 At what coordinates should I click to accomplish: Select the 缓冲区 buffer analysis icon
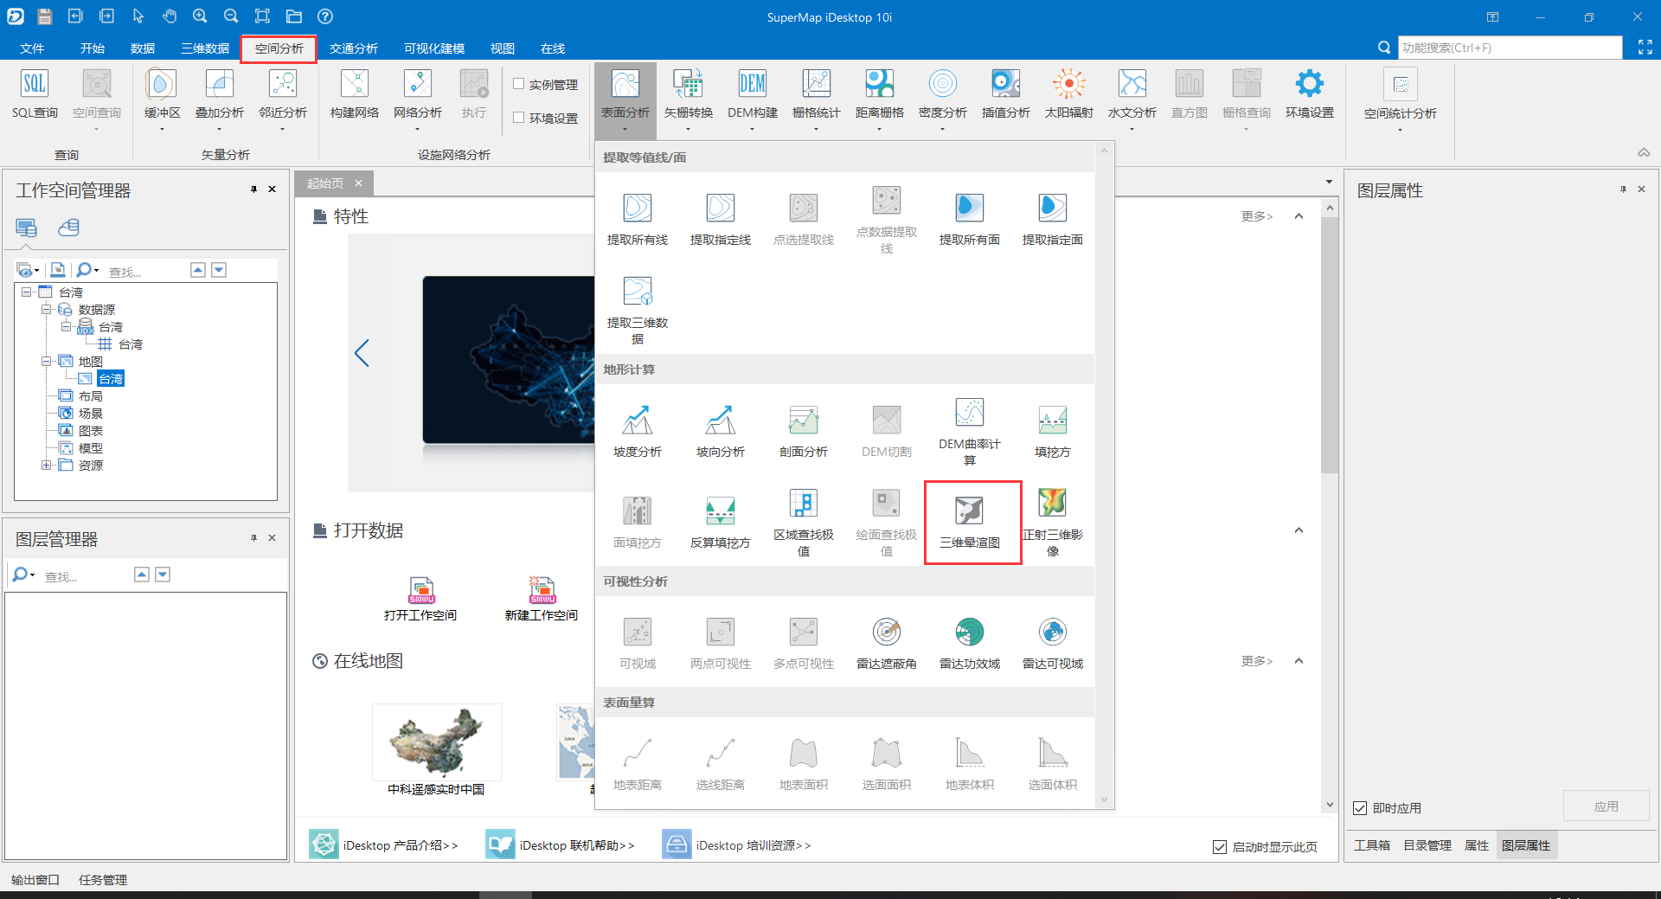[162, 85]
